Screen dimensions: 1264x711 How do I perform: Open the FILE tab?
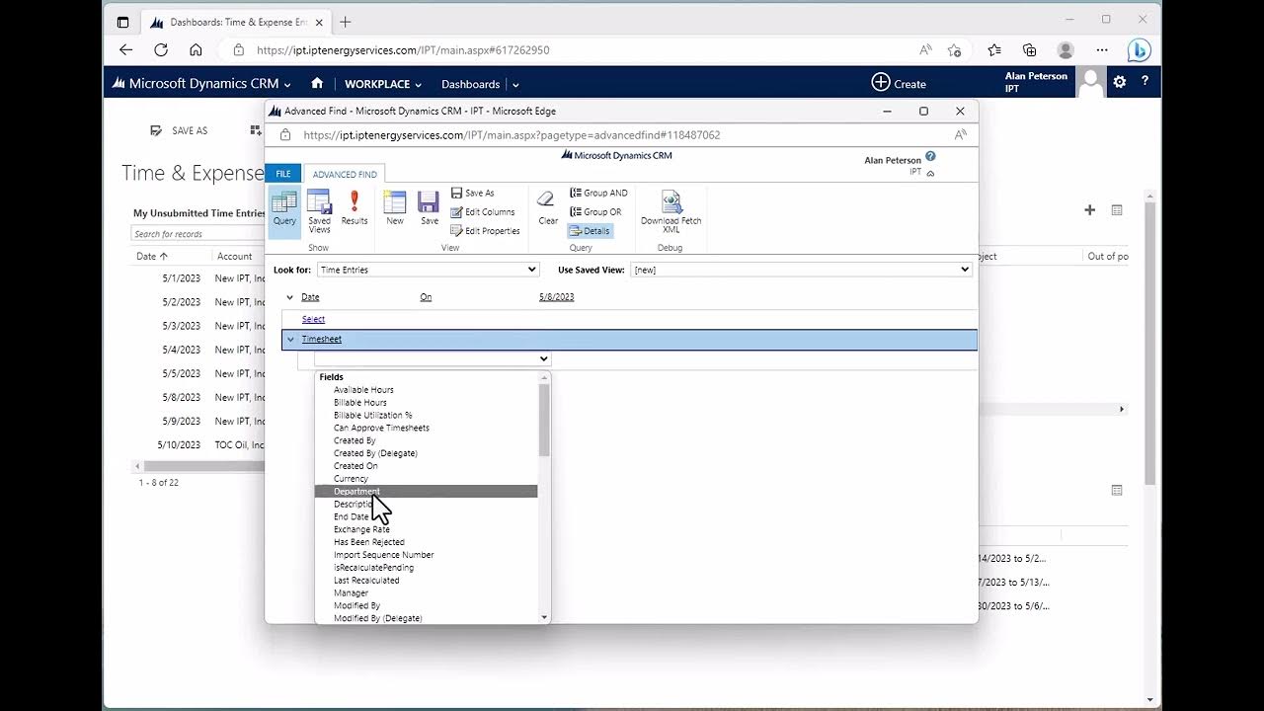[283, 174]
